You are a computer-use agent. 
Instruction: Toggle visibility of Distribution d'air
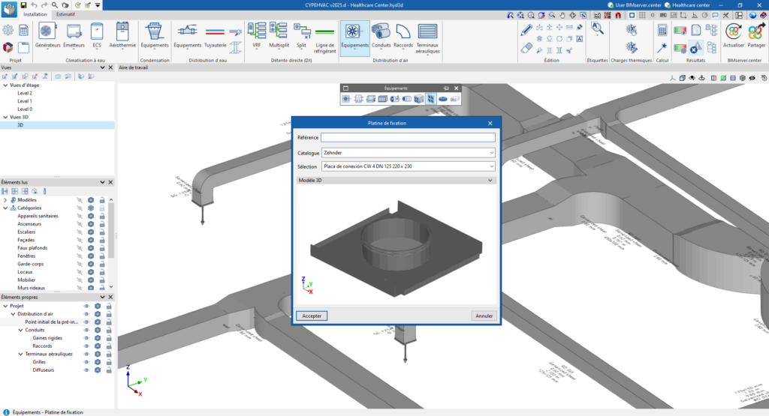point(86,314)
